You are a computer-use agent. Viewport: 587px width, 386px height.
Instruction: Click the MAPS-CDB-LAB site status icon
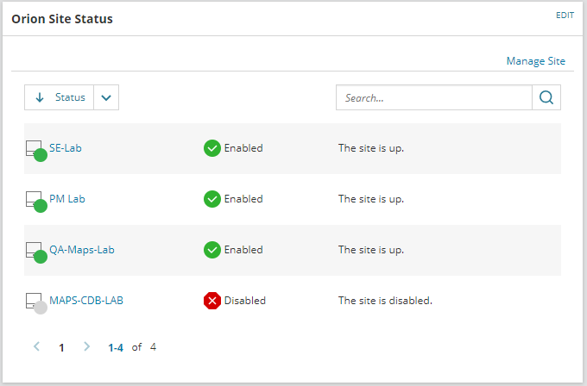(35, 302)
